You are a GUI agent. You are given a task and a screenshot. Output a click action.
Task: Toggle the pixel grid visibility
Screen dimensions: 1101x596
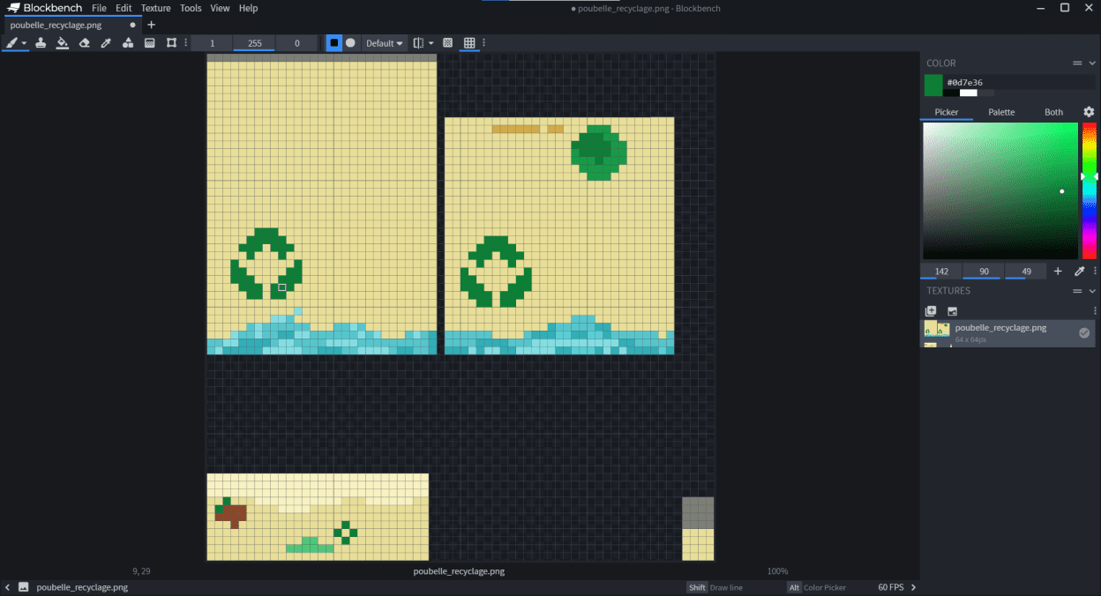click(469, 42)
